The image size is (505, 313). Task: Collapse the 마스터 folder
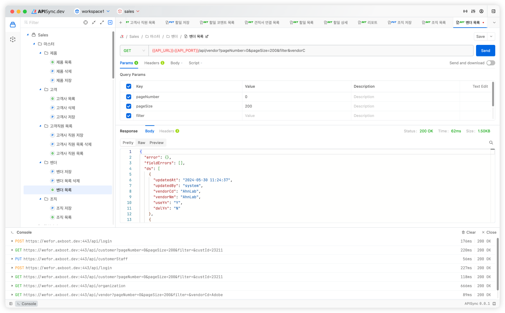pyautogui.click(x=34, y=44)
